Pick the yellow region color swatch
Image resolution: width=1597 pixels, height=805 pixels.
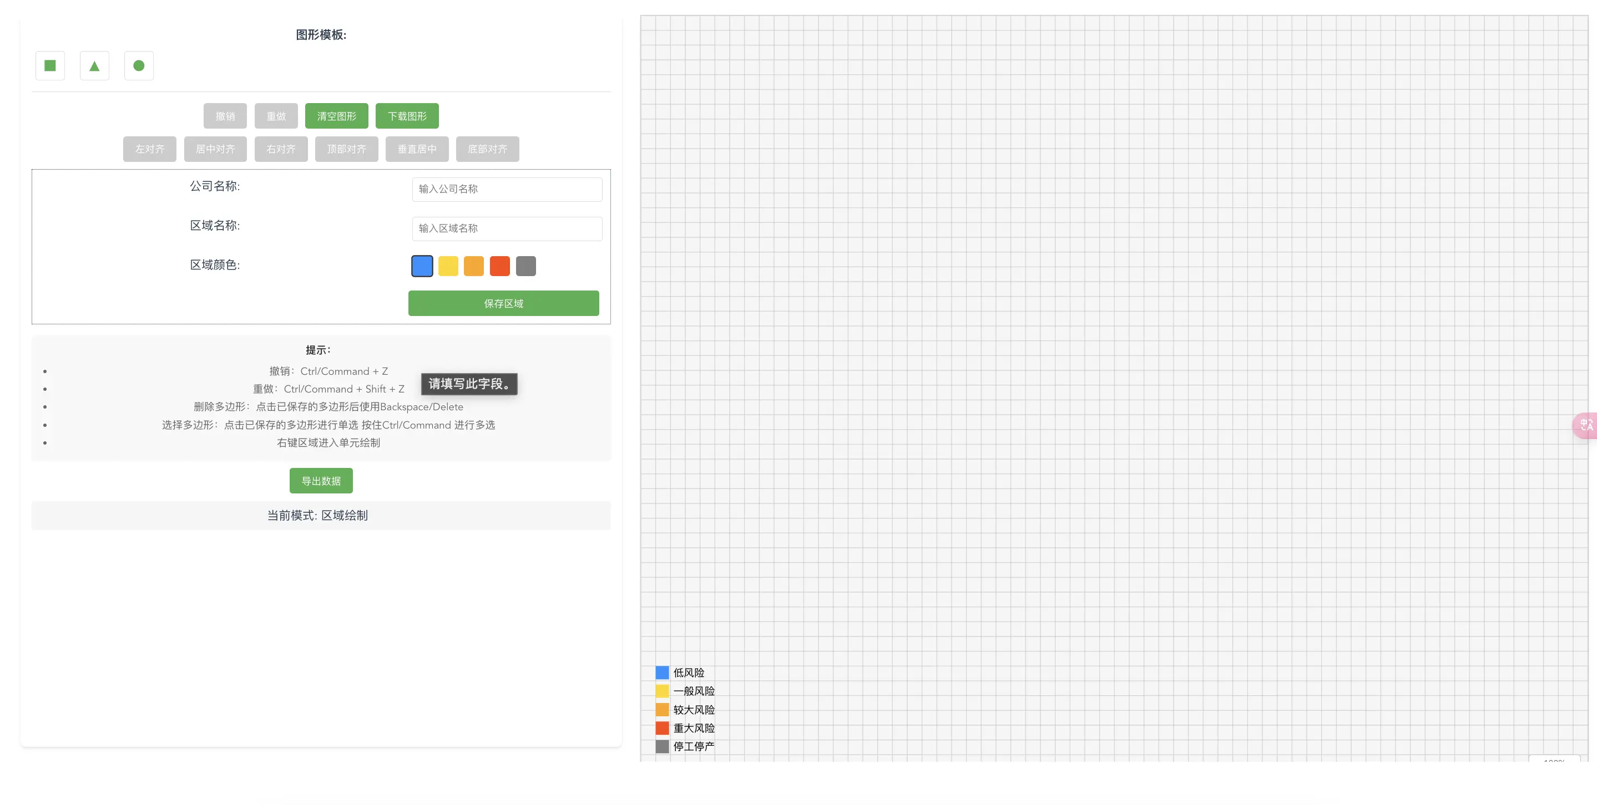click(448, 266)
